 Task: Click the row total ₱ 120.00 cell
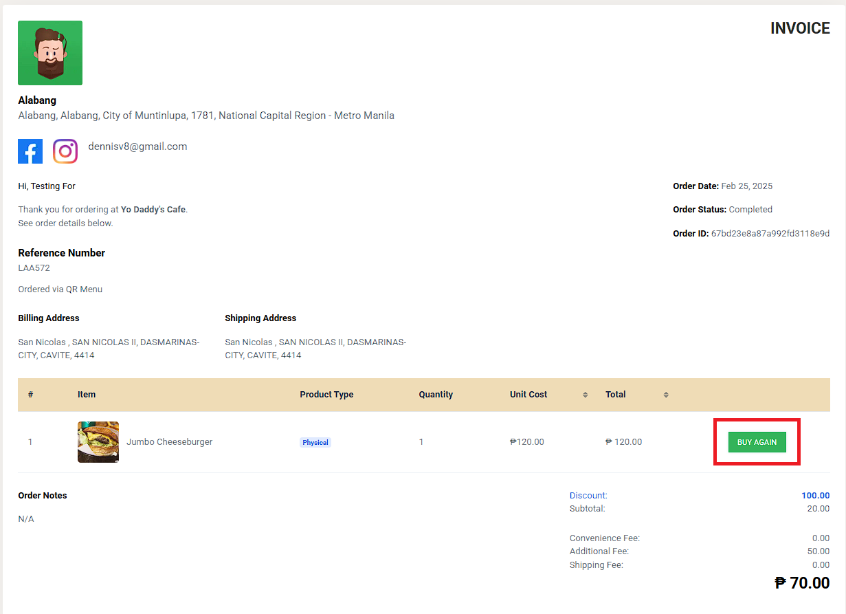pos(624,442)
